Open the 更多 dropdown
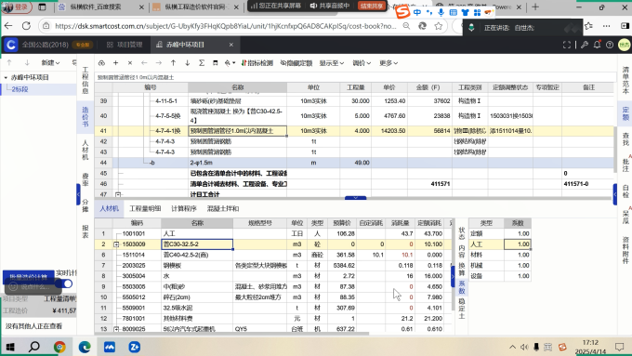Screen dimensions: 632x356 pos(388,63)
